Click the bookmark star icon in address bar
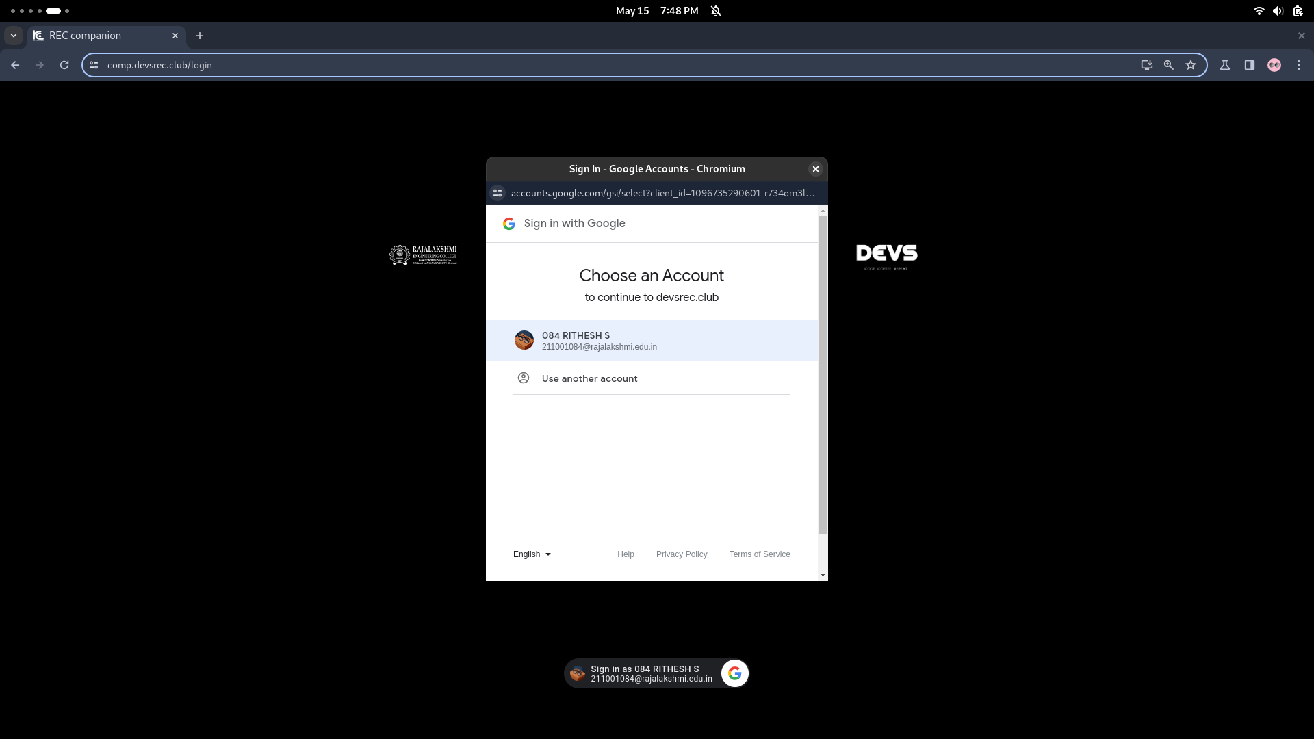 click(1191, 65)
